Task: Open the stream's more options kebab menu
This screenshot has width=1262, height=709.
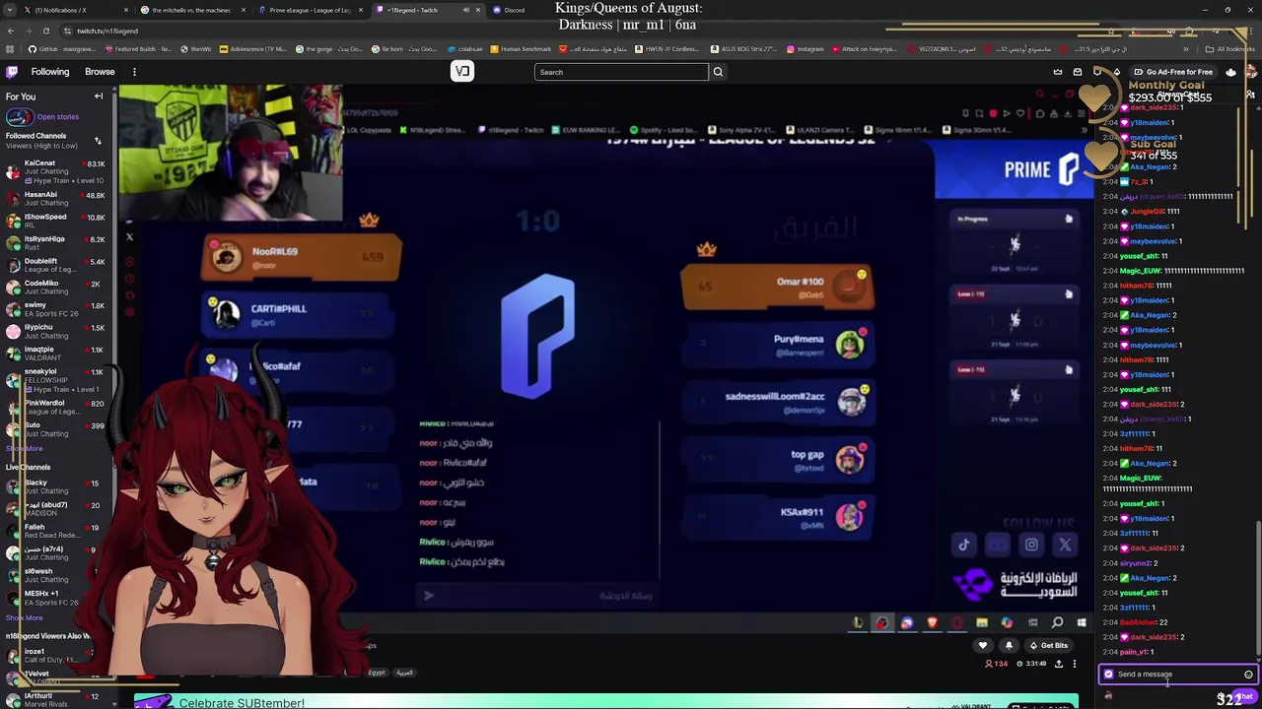Action: 1075,664
